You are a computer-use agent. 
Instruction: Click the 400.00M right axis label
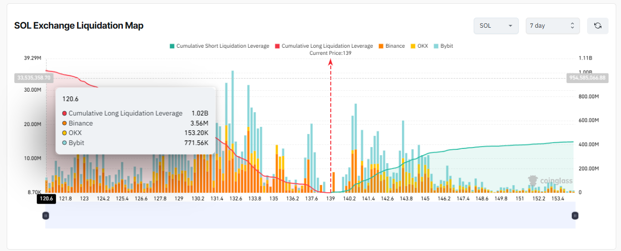588,144
